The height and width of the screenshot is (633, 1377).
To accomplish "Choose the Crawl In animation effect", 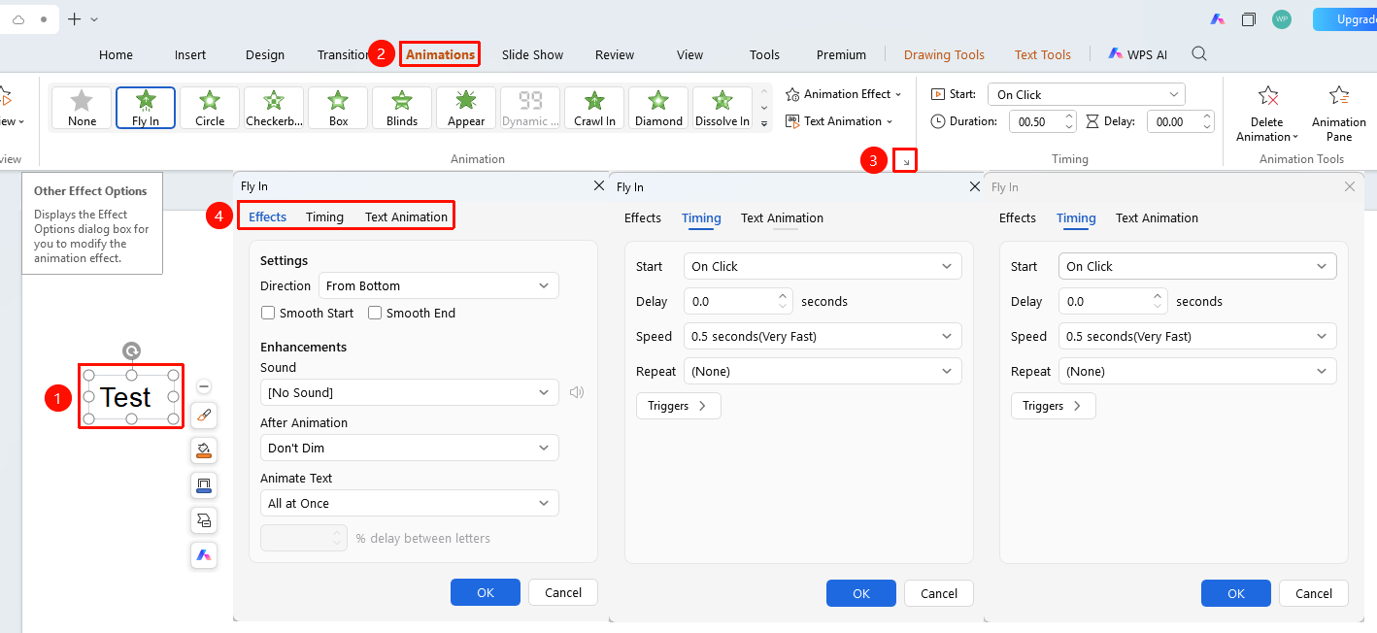I will click(594, 108).
